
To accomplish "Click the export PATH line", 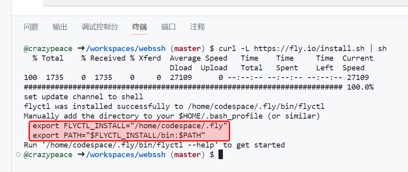I will click(119, 135).
